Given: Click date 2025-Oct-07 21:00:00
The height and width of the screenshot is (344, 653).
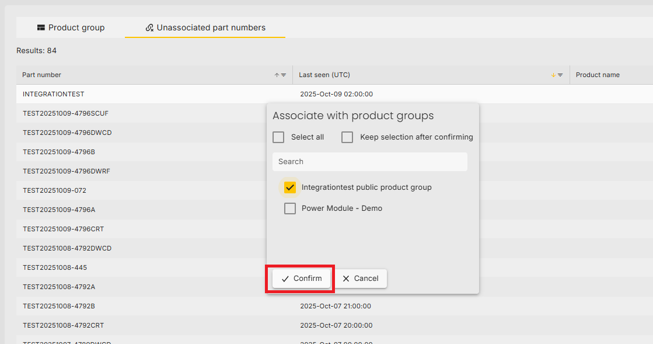Looking at the screenshot, I should [x=336, y=306].
